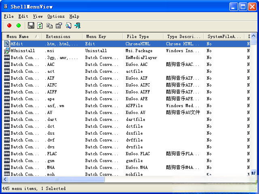Select the &Uninstall menu name
The height and width of the screenshot is (194, 259).
click(23, 51)
